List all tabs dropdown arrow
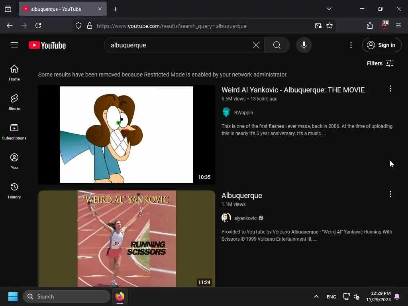The width and height of the screenshot is (408, 306). (329, 9)
